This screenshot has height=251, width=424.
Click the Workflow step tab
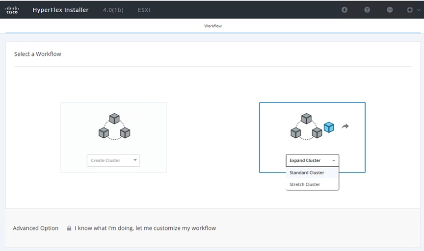[213, 26]
